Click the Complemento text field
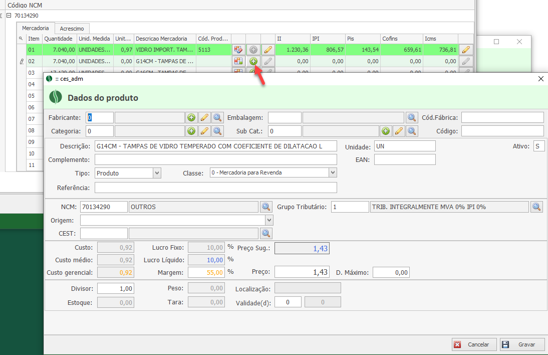 [x=215, y=159]
